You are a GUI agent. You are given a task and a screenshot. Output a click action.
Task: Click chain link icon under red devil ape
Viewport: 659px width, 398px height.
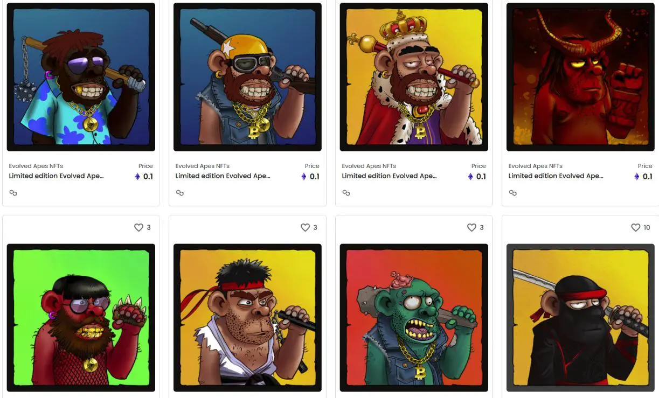513,193
